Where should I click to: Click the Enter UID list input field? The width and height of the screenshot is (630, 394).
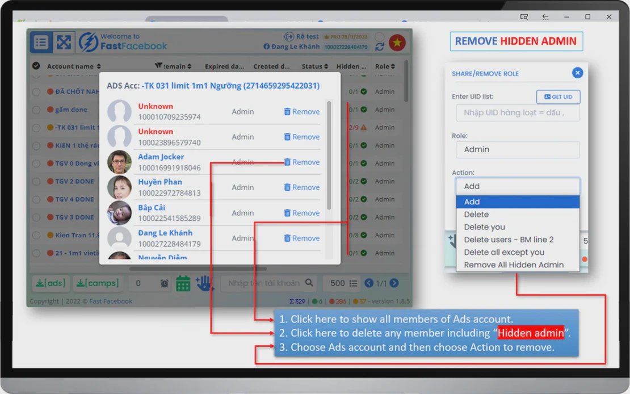518,113
